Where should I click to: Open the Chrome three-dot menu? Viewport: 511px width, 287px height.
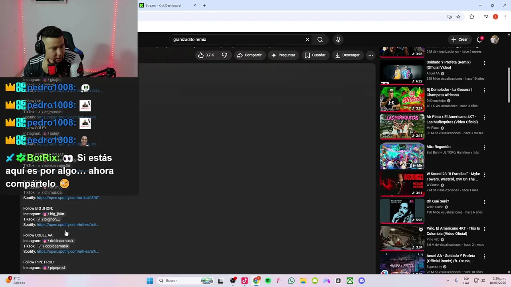tap(505, 17)
